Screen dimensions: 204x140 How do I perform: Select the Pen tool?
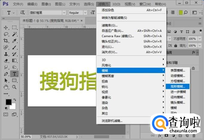click(x=6, y=74)
